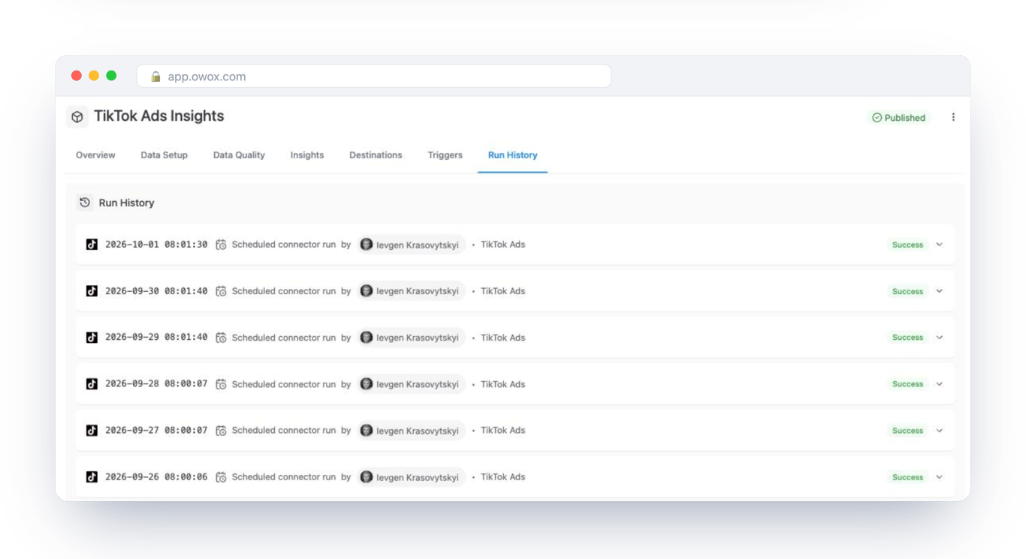The height and width of the screenshot is (559, 1026).
Task: Click the lock icon in the address bar
Action: (x=156, y=77)
